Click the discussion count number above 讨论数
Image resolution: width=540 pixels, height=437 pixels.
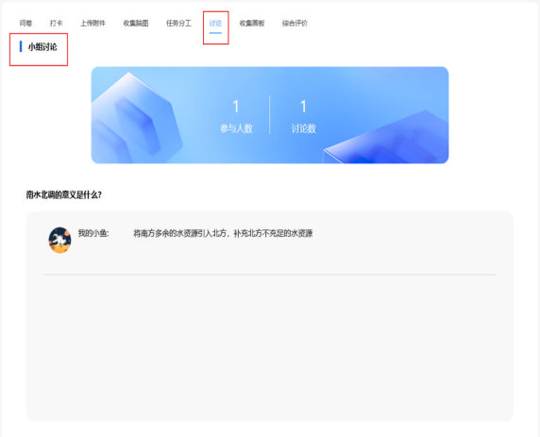[x=303, y=107]
